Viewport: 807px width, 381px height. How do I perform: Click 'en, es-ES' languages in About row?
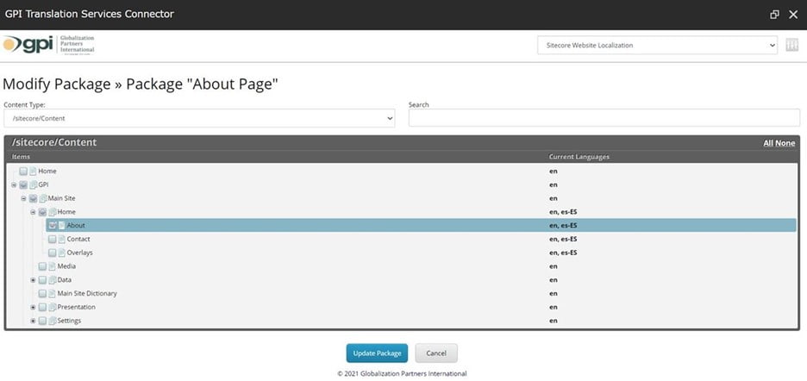click(x=563, y=226)
